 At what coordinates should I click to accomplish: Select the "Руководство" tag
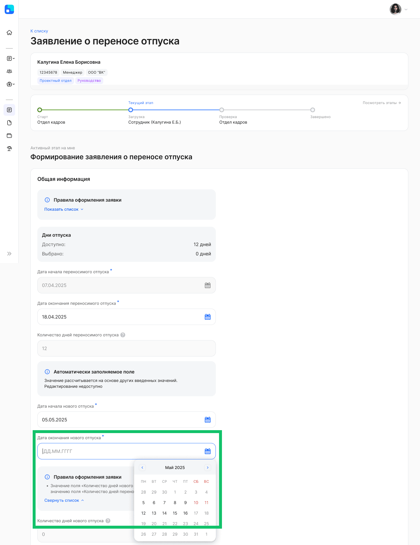(x=89, y=81)
